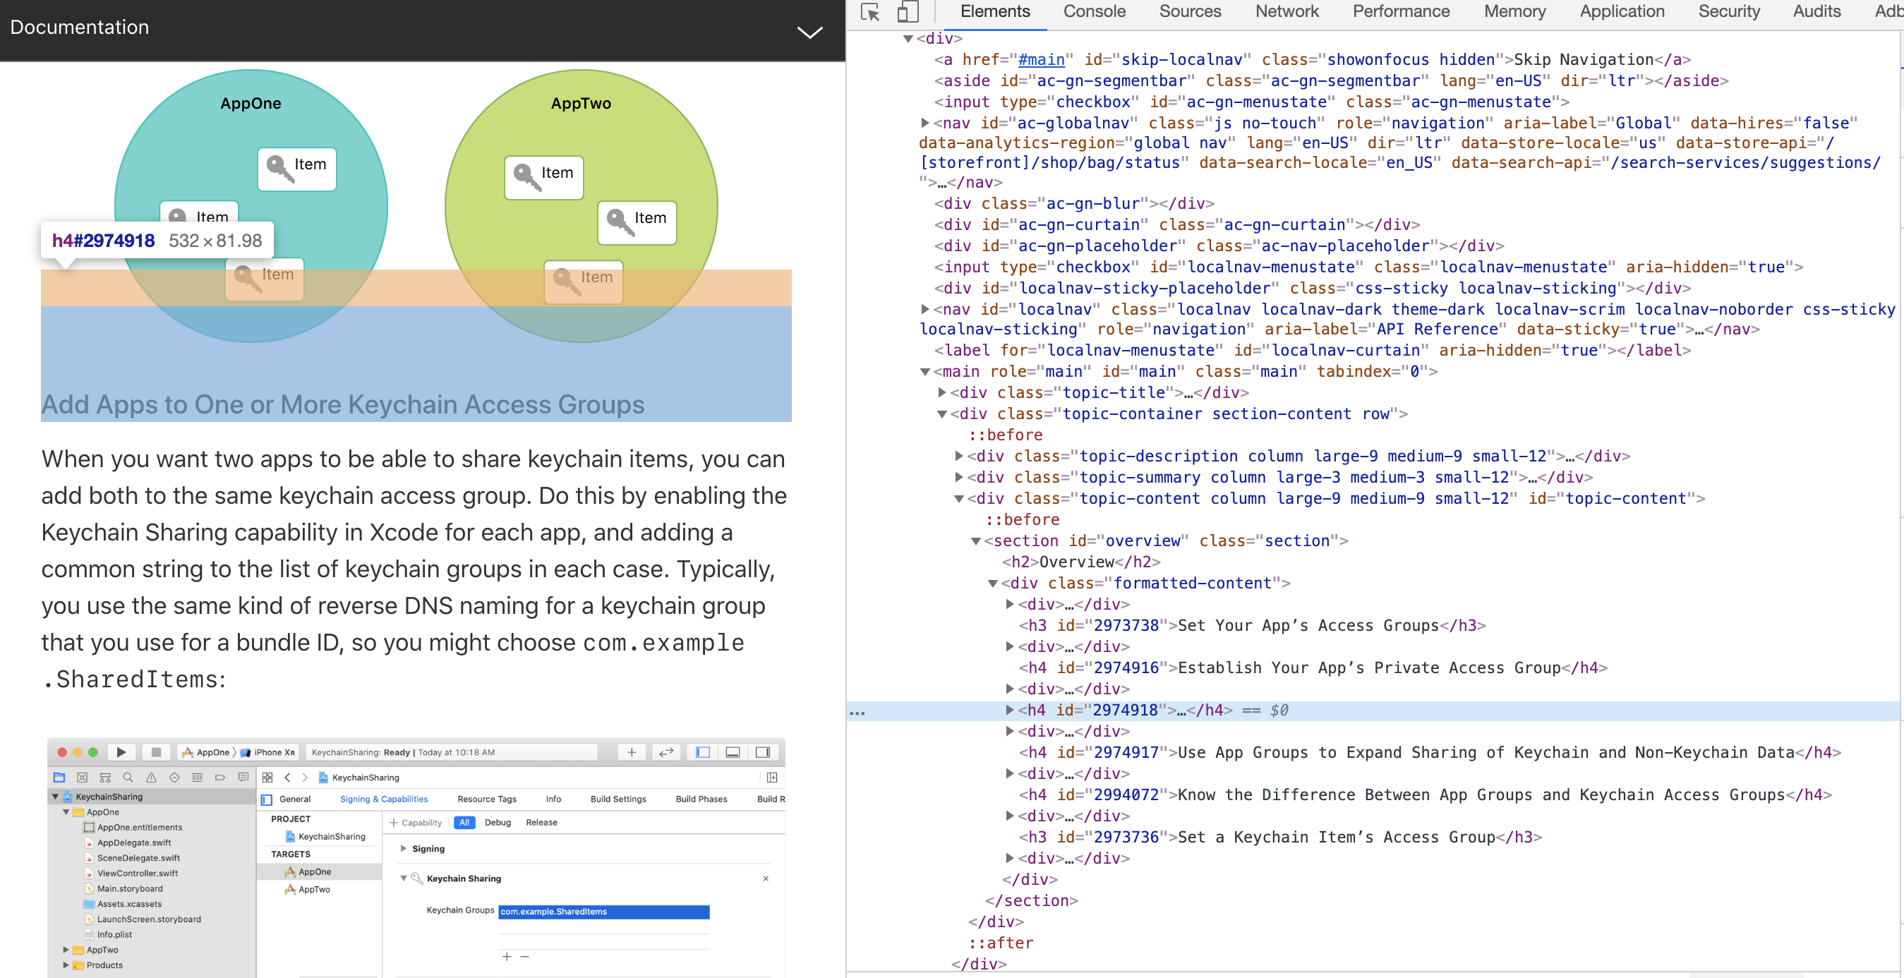The height and width of the screenshot is (978, 1904).
Task: Collapse the main role element
Action: (924, 372)
